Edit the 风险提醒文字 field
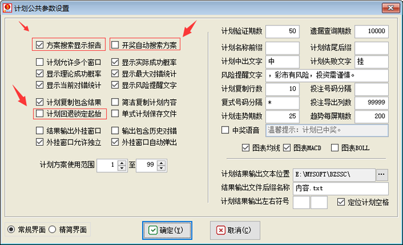Screen dimensions: 403x245 [327, 76]
